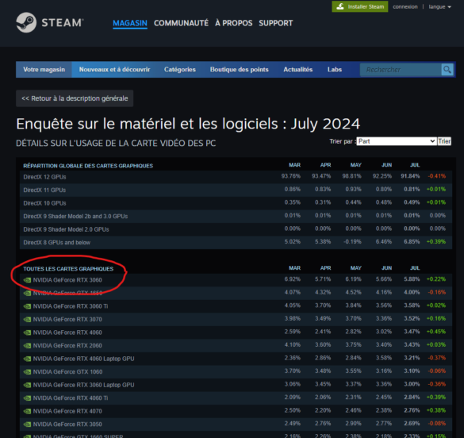
Task: Open the SUPPORT menu
Action: [276, 23]
